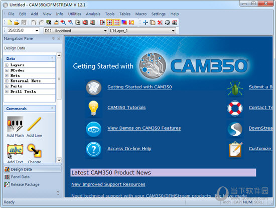276x208 pixels.
Task: Click the New file toolbar icon
Action: (10, 23)
